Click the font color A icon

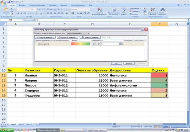click(x=41, y=13)
